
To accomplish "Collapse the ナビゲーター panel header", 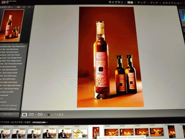I will [6, 7].
